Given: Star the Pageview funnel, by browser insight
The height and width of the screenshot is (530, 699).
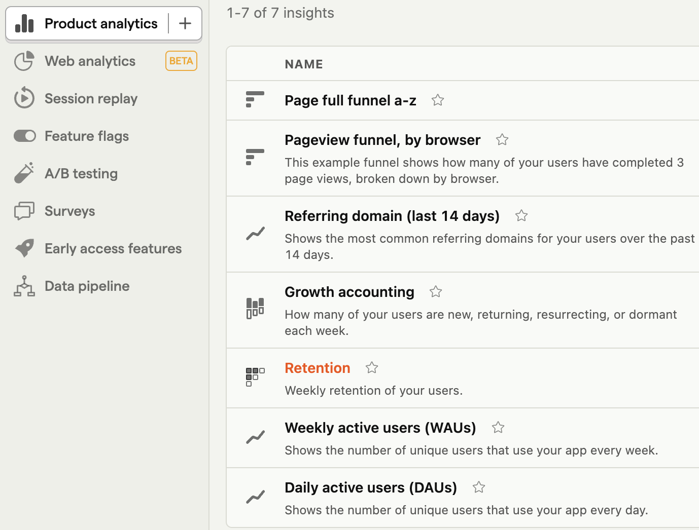Looking at the screenshot, I should coord(502,139).
